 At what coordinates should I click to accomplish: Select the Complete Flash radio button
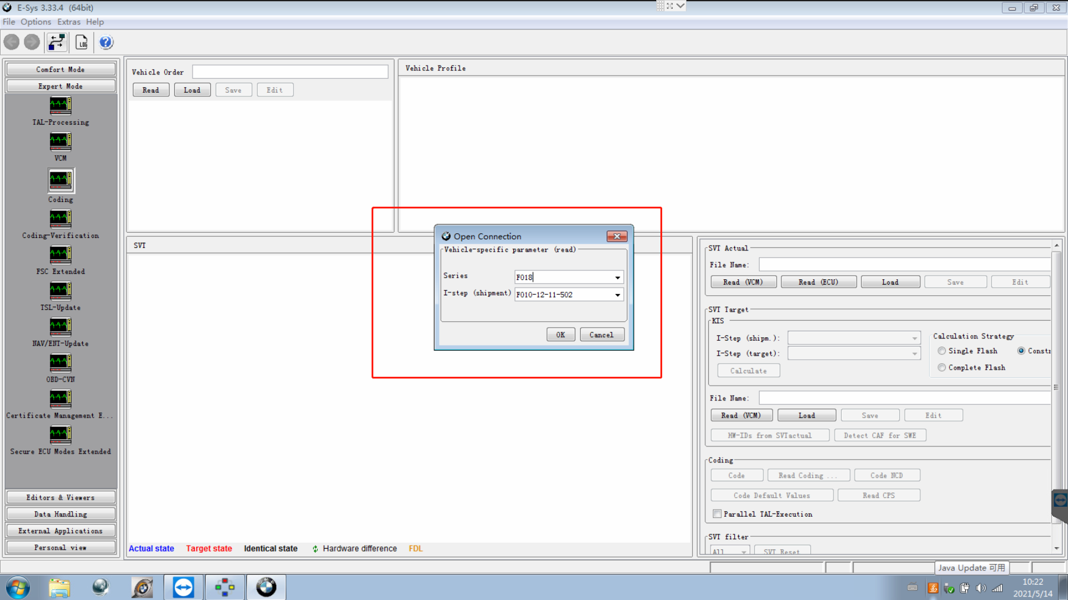(x=942, y=367)
